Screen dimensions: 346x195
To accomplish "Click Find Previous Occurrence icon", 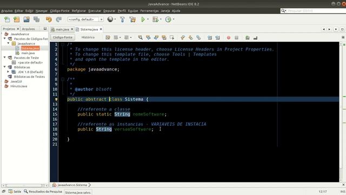I will 148,37.
